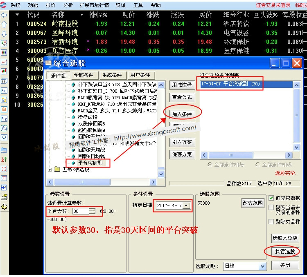Screen dimensions: 307x277
Task: Select the 超强股回调9 formula item
Action: pyautogui.click(x=91, y=130)
